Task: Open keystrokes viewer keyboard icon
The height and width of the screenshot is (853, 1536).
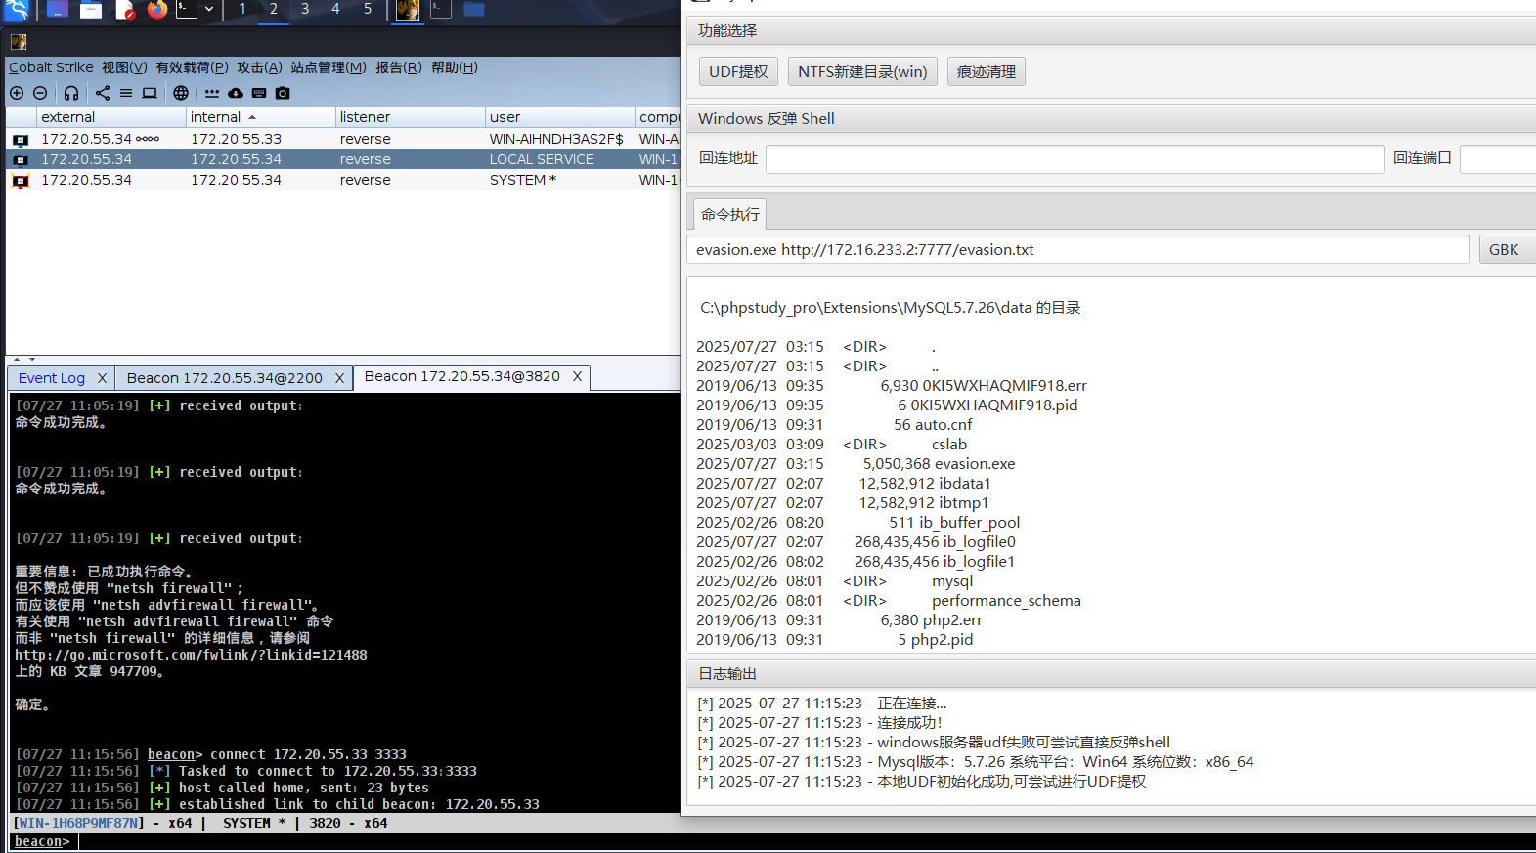Action: 259,93
